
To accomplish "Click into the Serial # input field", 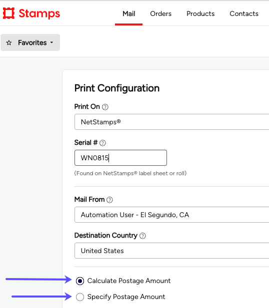I will click(x=120, y=158).
